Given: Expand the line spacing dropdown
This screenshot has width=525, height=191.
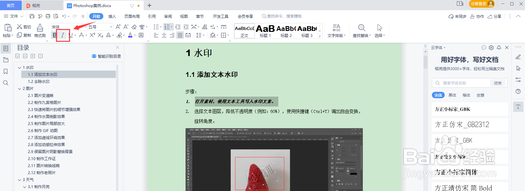Looking at the screenshot, I should pos(203,35).
